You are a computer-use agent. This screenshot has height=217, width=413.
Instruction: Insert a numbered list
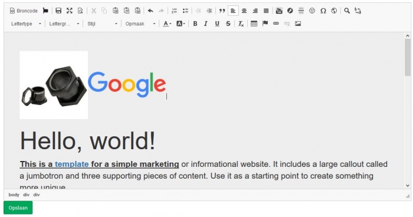(x=175, y=11)
